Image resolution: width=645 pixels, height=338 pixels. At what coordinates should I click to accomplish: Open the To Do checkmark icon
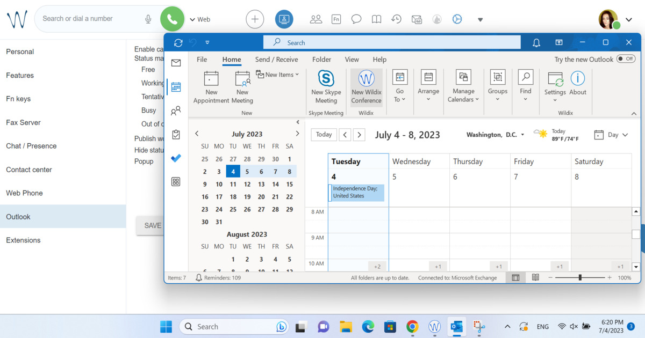[x=176, y=158]
